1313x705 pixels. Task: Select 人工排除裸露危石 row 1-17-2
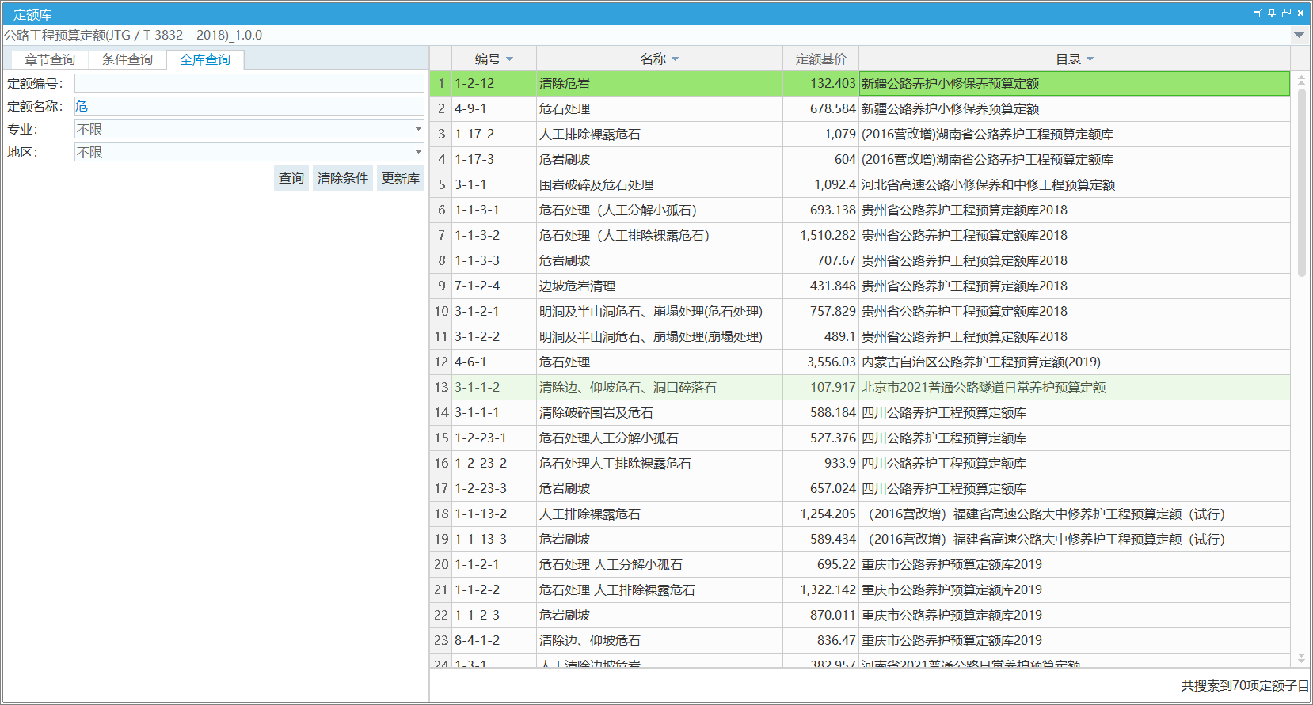pyautogui.click(x=859, y=134)
